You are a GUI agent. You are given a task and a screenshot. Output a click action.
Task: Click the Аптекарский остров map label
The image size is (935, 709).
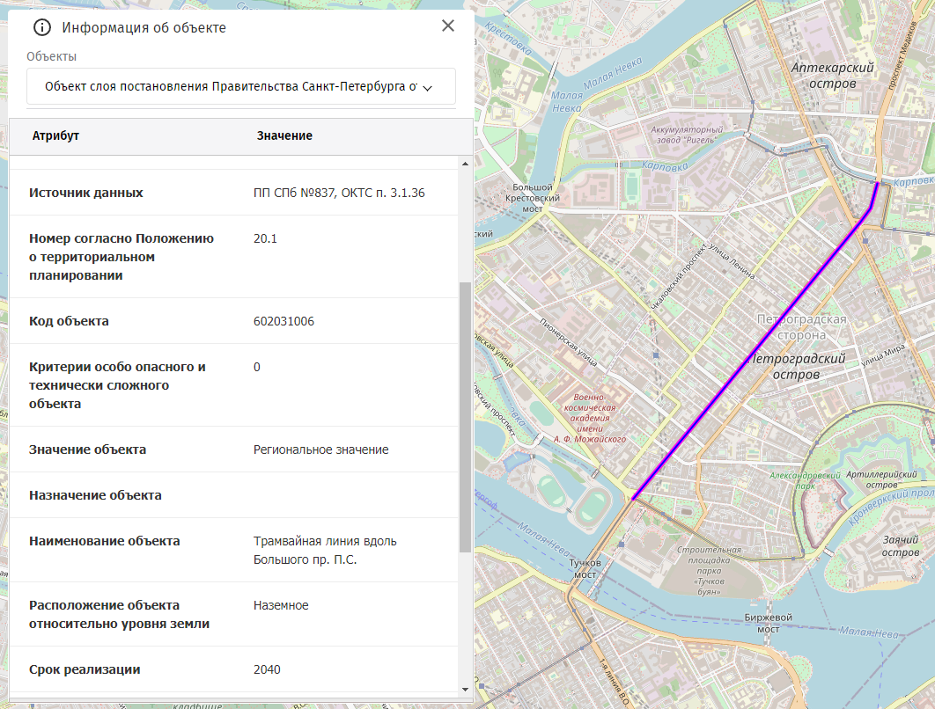pyautogui.click(x=831, y=75)
